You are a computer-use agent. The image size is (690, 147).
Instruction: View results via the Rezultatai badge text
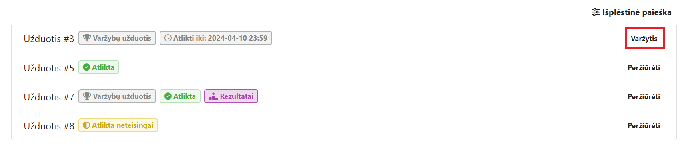pos(237,96)
